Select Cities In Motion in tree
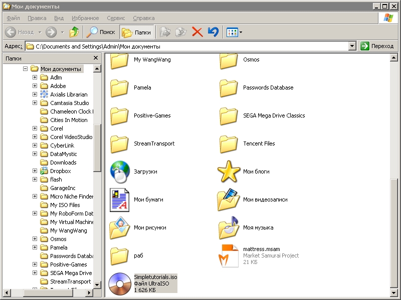Screen dimensions: 401x300 69,120
